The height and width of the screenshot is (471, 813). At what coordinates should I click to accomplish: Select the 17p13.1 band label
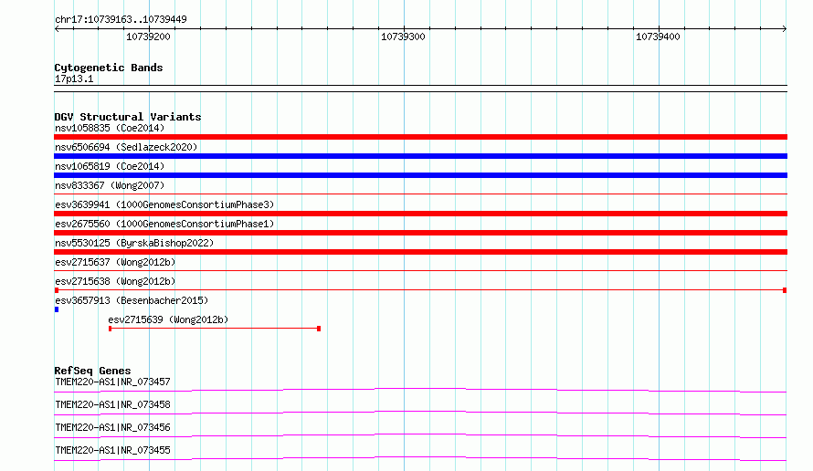tap(74, 78)
